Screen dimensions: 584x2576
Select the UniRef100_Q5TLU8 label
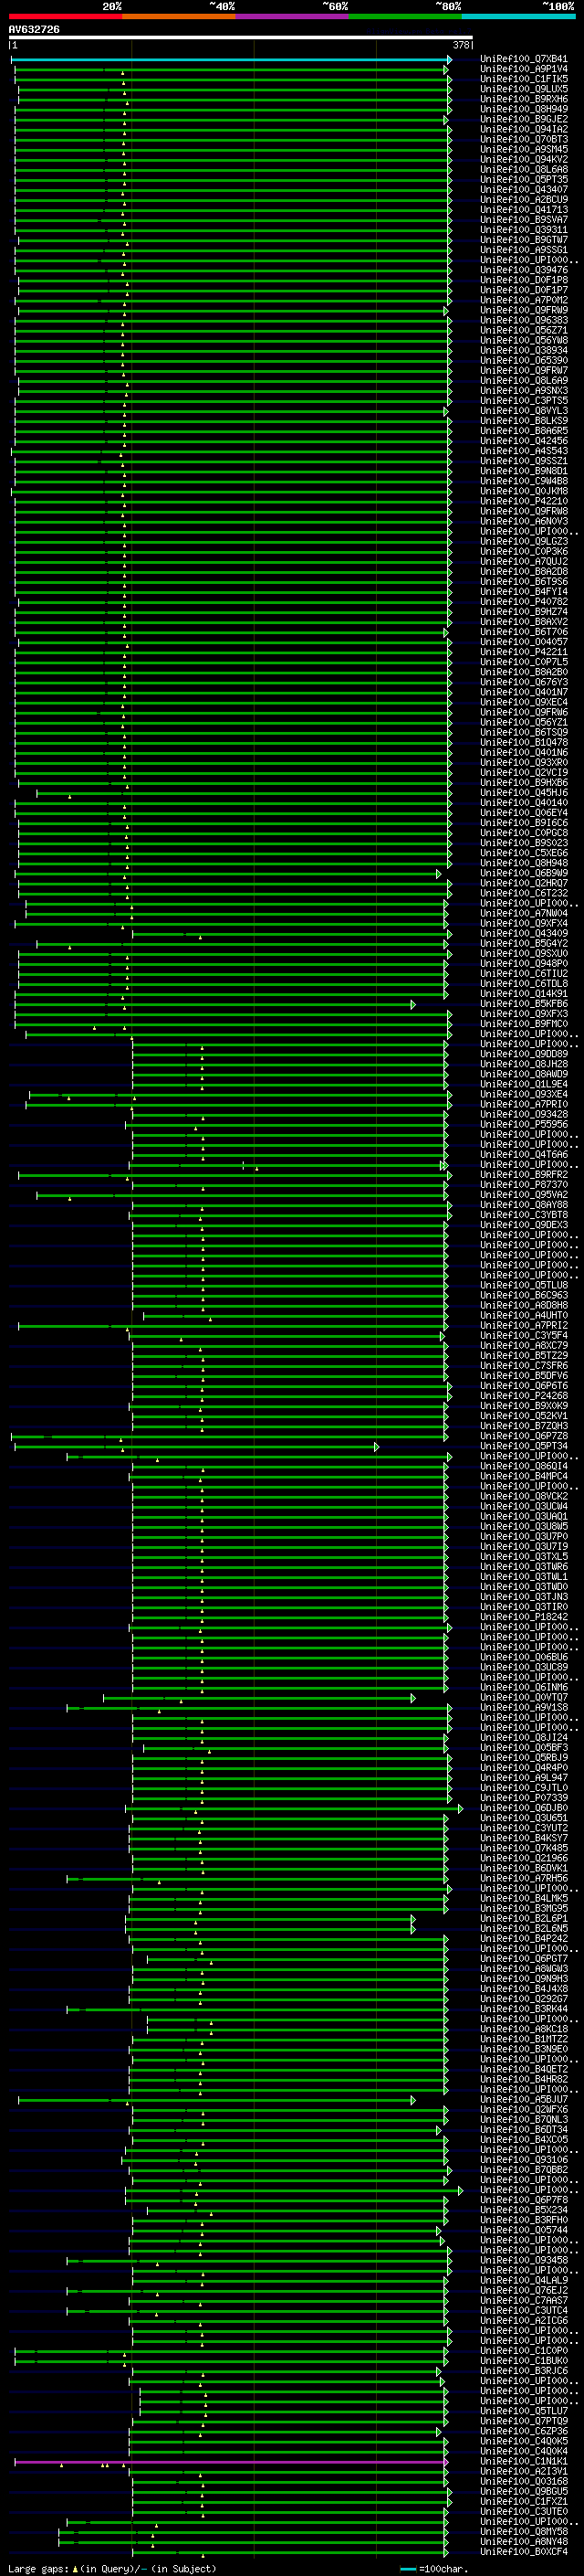[x=524, y=1286]
